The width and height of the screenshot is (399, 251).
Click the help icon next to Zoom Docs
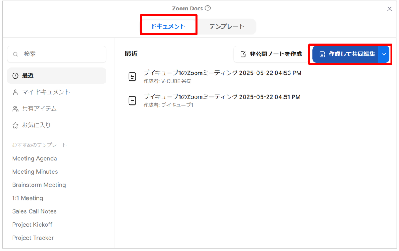[x=208, y=8]
